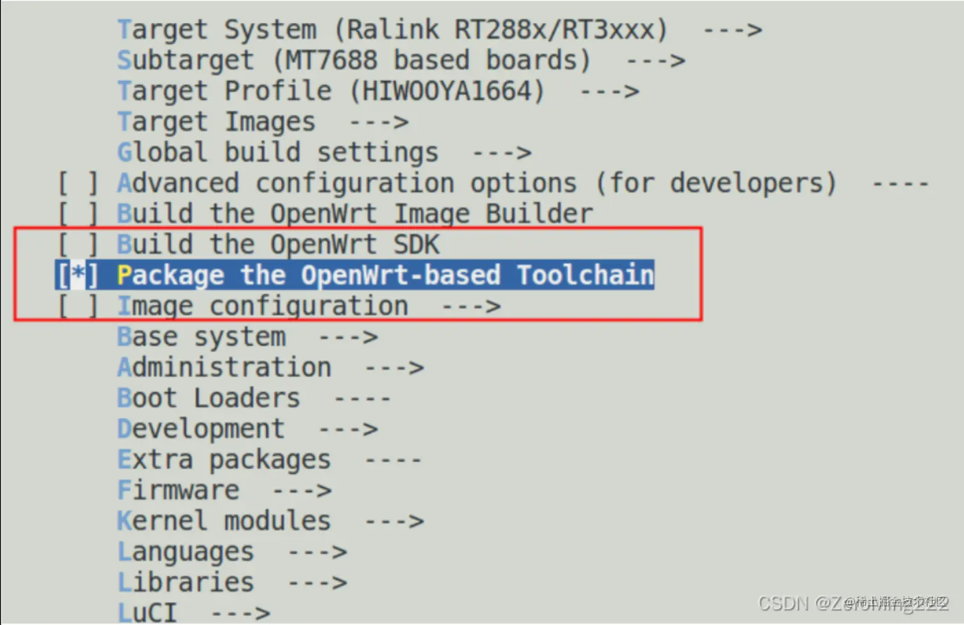The image size is (964, 625).
Task: Select the Libraries menu entry
Action: click(x=186, y=582)
